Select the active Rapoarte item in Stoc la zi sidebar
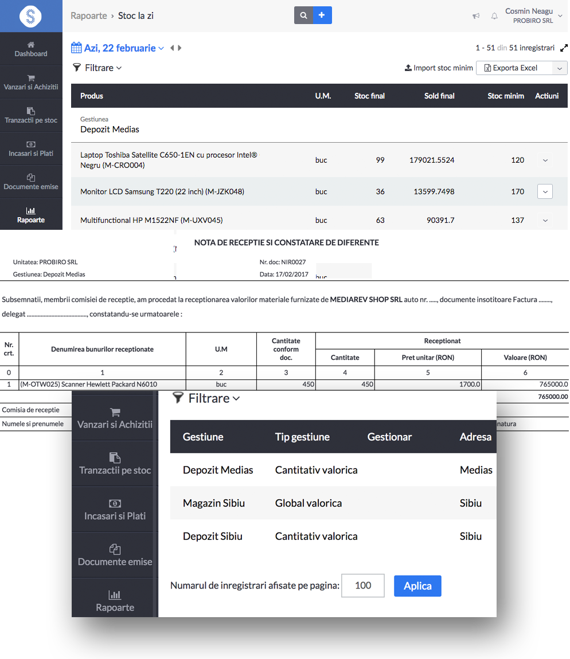 [x=31, y=215]
